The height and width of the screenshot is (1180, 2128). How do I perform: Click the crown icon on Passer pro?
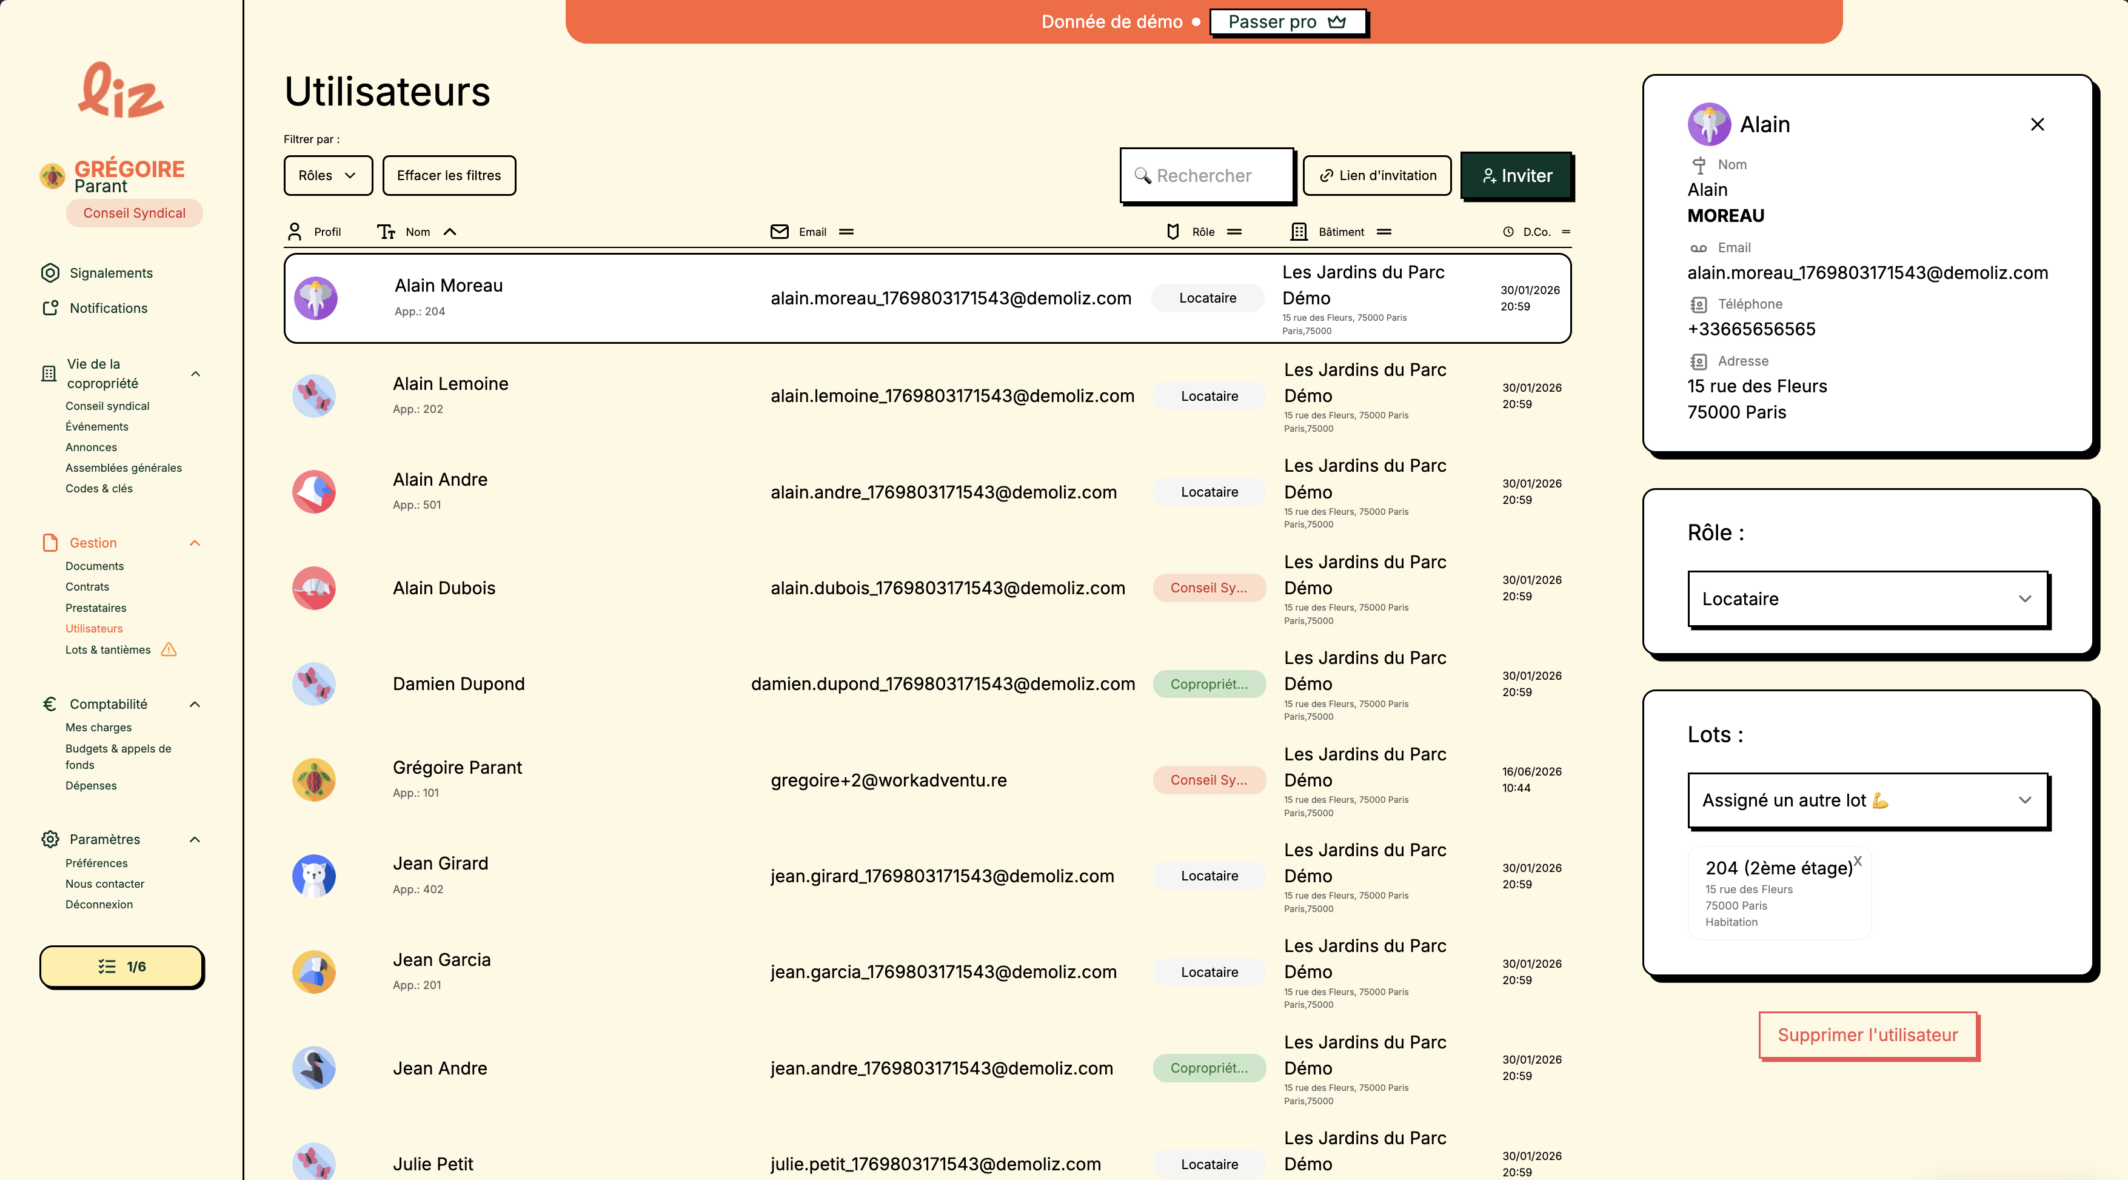point(1337,22)
